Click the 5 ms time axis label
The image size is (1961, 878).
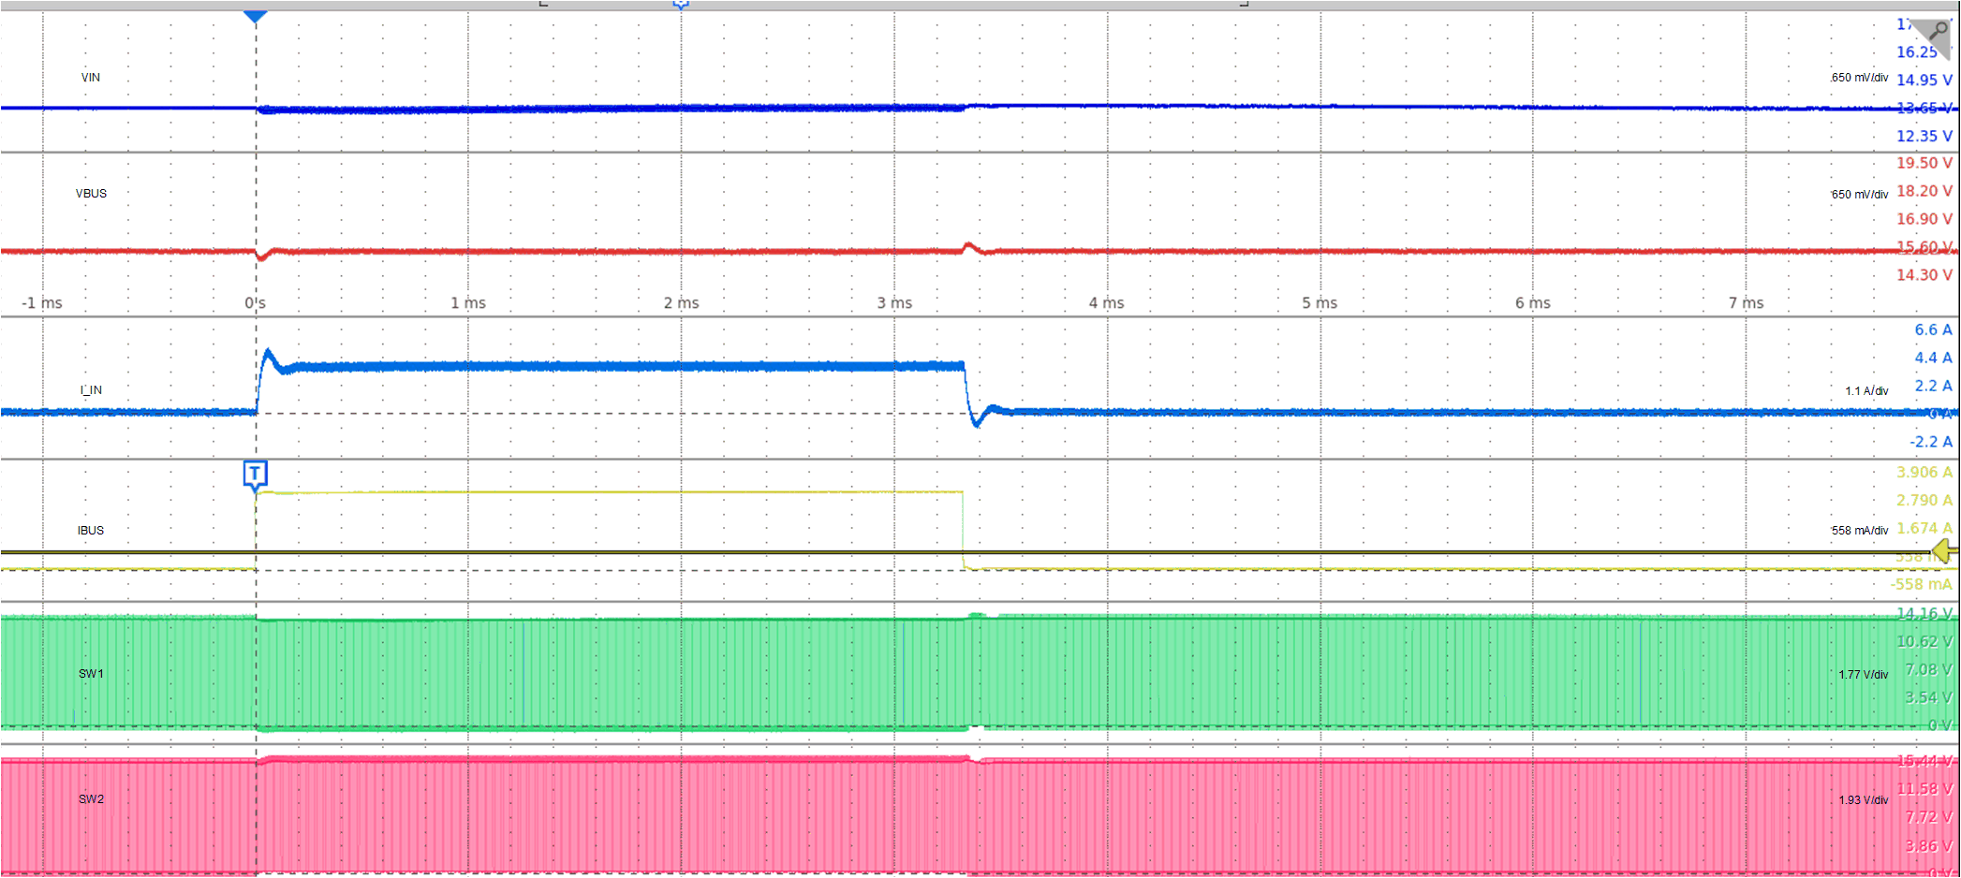(1320, 303)
